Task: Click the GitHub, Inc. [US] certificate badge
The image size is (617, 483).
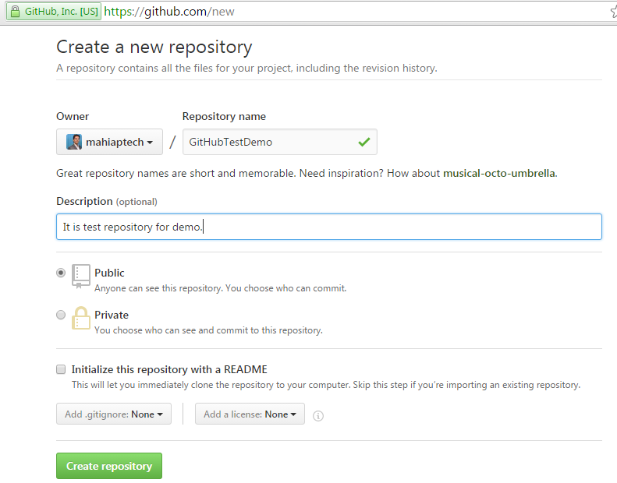Action: coord(54,12)
